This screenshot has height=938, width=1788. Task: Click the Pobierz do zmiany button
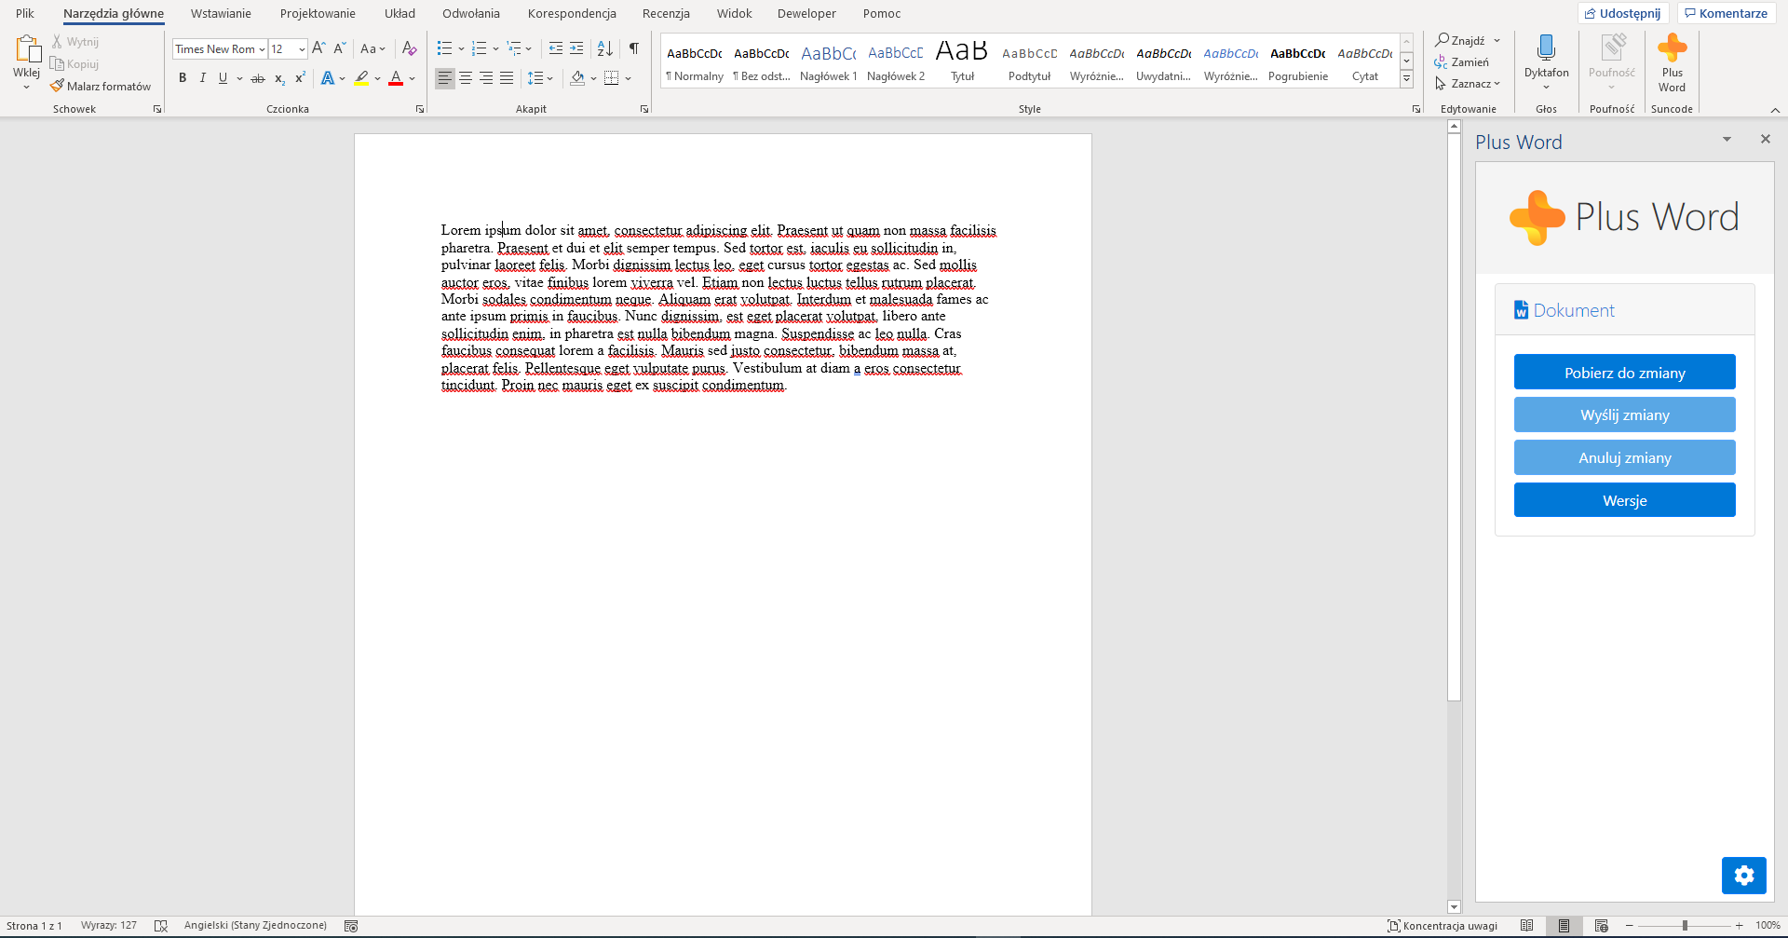point(1624,373)
